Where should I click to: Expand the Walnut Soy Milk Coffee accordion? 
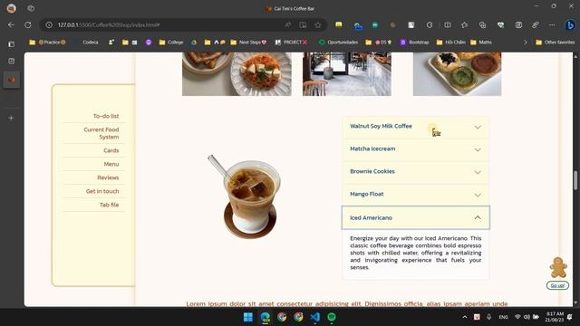click(x=416, y=127)
